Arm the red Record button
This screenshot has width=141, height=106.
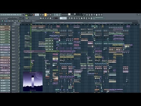point(33,15)
